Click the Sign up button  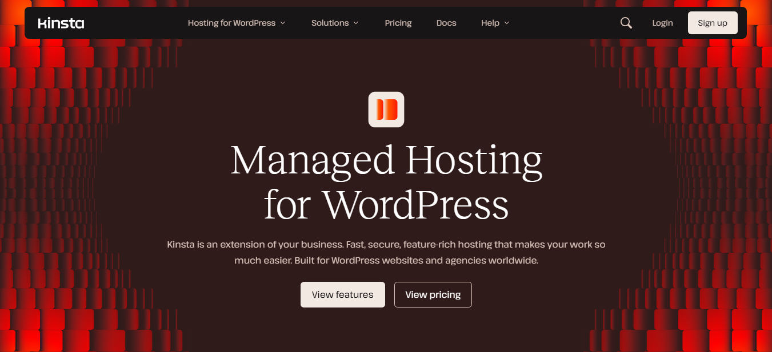coord(713,23)
